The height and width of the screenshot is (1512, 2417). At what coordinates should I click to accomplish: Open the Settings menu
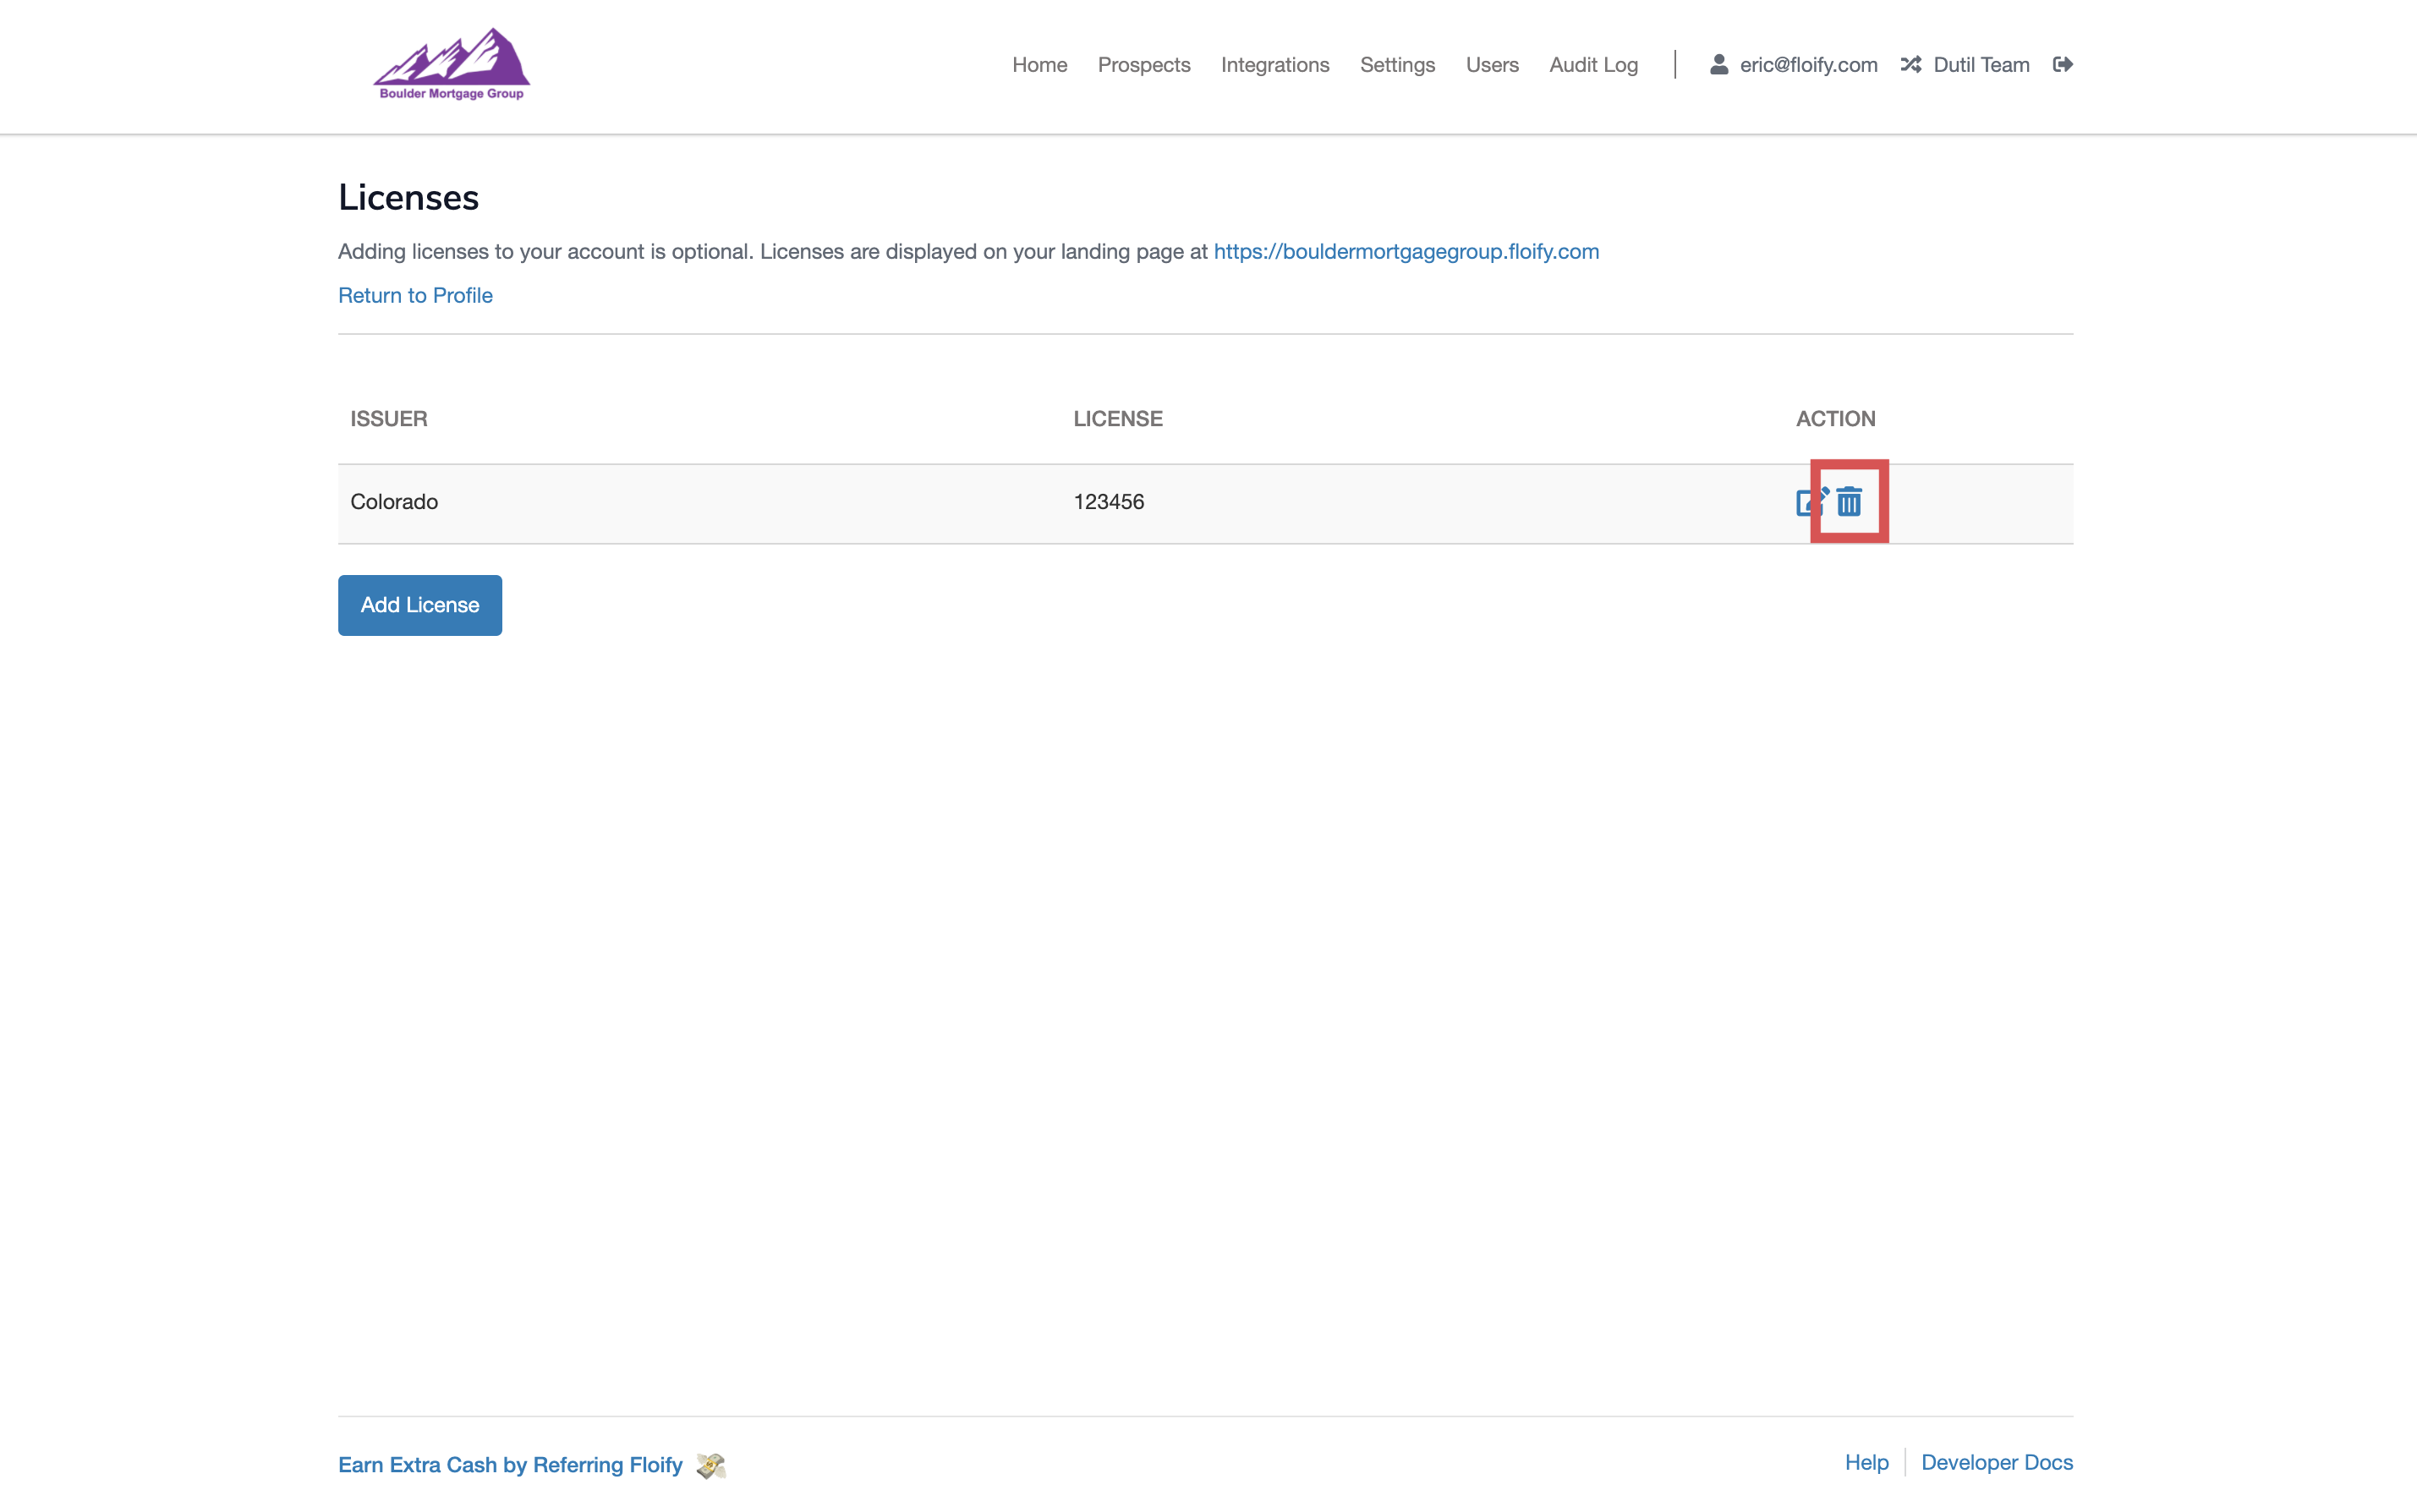[1397, 65]
